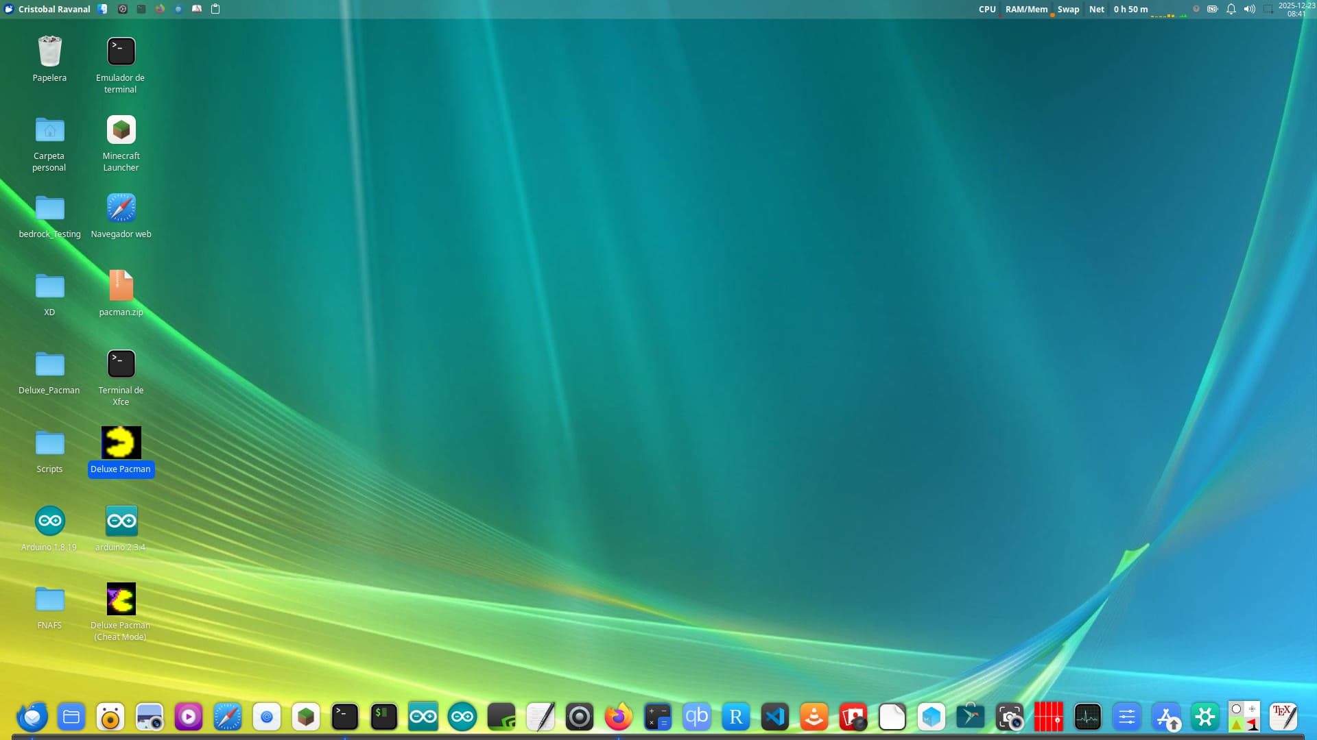Click the date and time clock
The height and width of the screenshot is (740, 1317).
(1296, 9)
